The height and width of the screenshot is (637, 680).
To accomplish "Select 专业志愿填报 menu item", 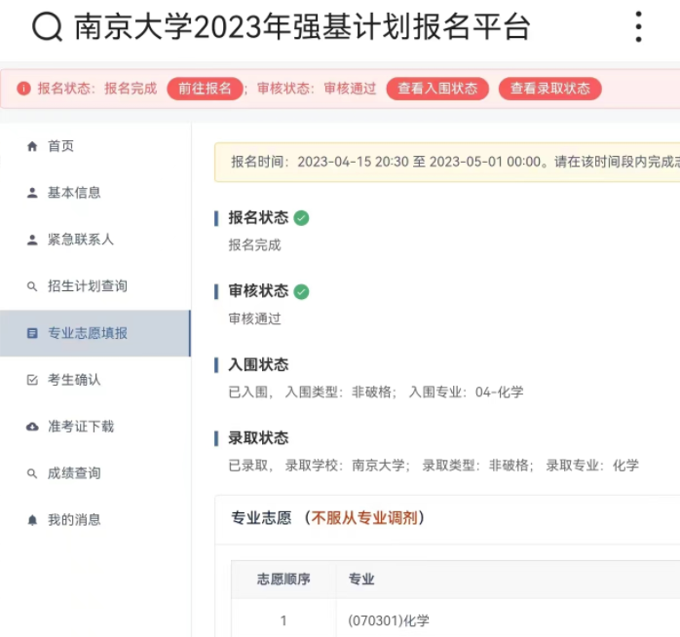I will pos(94,333).
